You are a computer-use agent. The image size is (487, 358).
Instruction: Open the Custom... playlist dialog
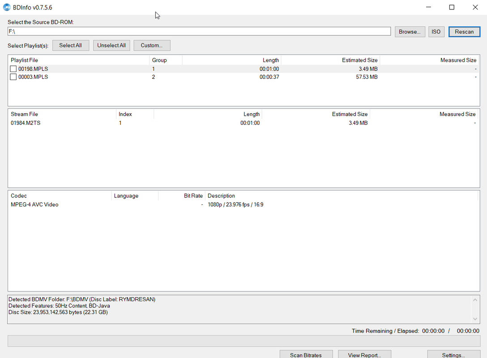(152, 45)
